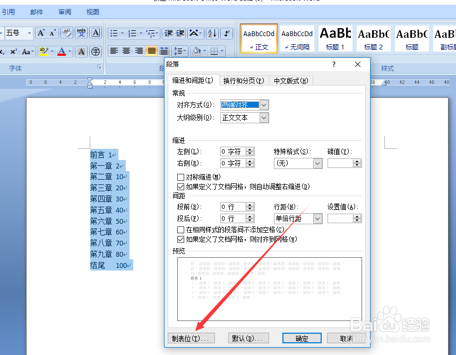
Task: Open the 对齐方式 alignment dropdown
Action: click(x=264, y=105)
